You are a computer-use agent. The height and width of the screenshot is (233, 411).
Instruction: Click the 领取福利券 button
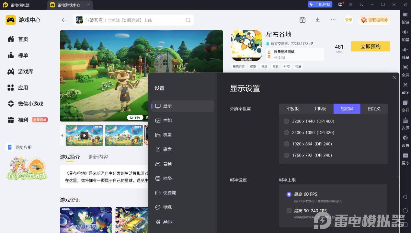[374, 20]
